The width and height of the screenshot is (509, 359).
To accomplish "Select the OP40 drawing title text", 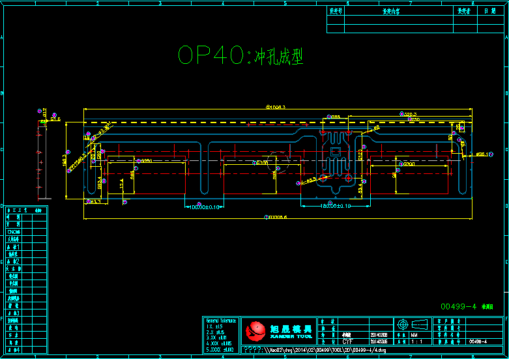I will pos(240,56).
